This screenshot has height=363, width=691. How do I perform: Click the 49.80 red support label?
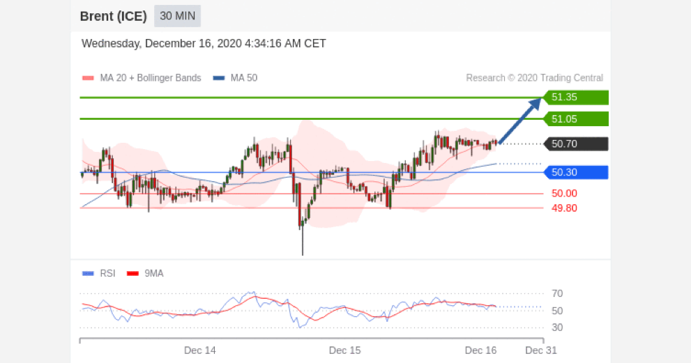(564, 208)
